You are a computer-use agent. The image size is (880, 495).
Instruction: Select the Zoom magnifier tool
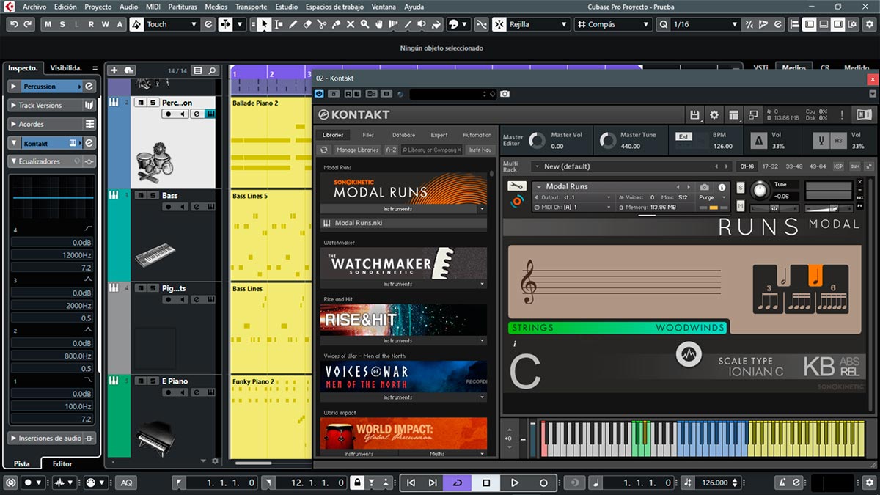(x=365, y=24)
